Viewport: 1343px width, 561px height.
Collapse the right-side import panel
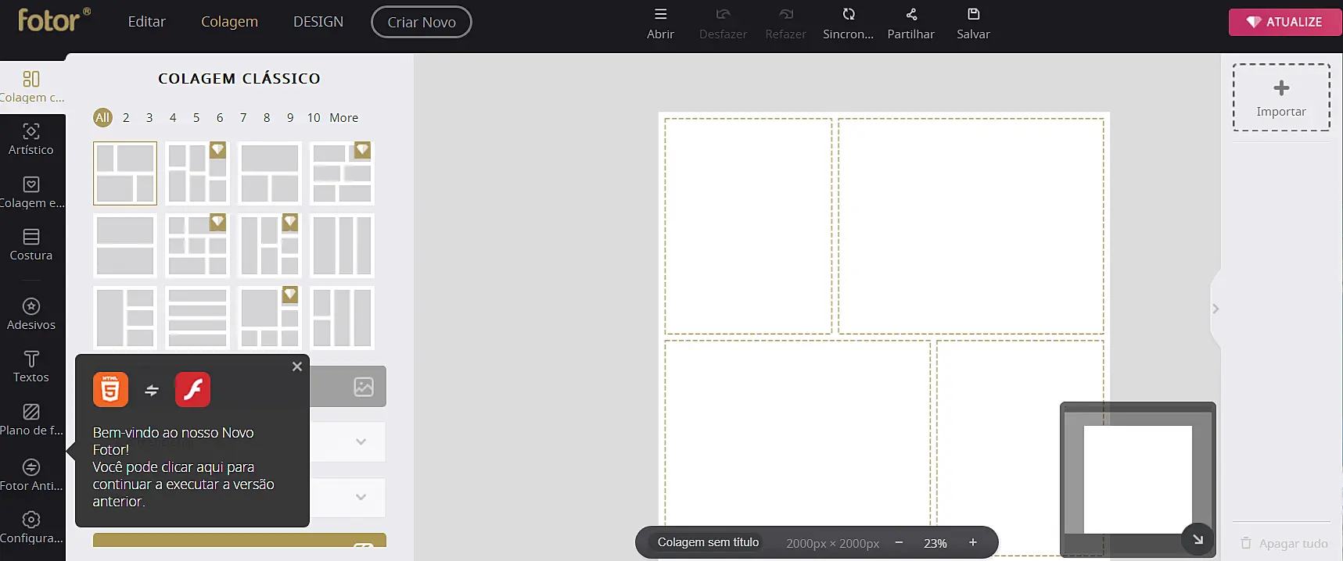1216,309
